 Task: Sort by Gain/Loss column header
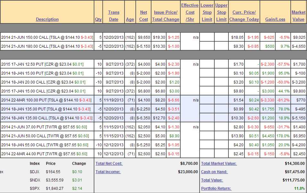click(x=275, y=19)
